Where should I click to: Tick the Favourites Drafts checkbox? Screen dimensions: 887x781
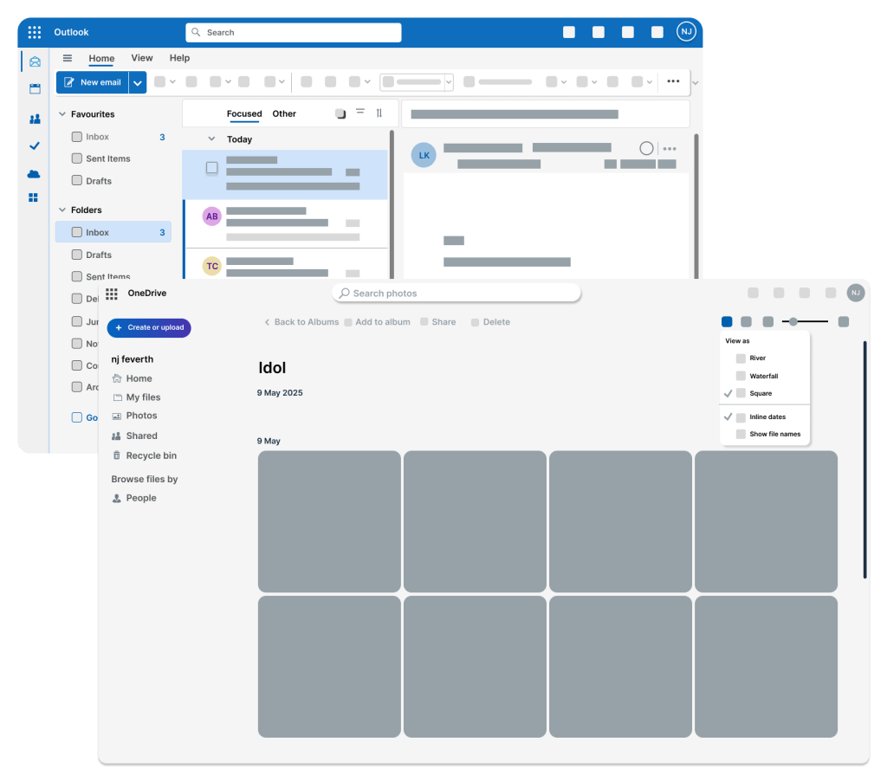pos(77,180)
